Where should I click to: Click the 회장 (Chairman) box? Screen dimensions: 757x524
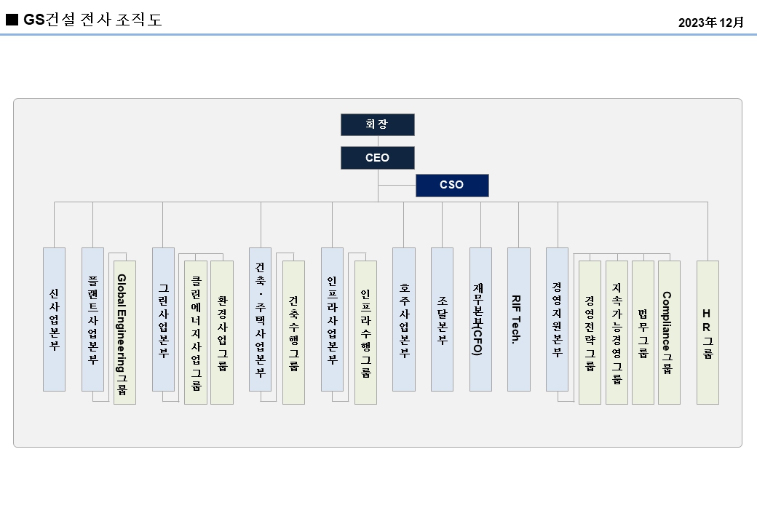pos(378,124)
